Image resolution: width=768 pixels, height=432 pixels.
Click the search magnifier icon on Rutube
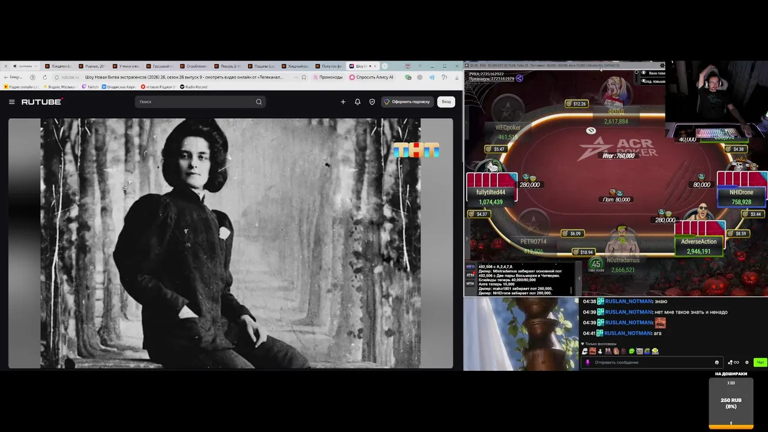[259, 102]
